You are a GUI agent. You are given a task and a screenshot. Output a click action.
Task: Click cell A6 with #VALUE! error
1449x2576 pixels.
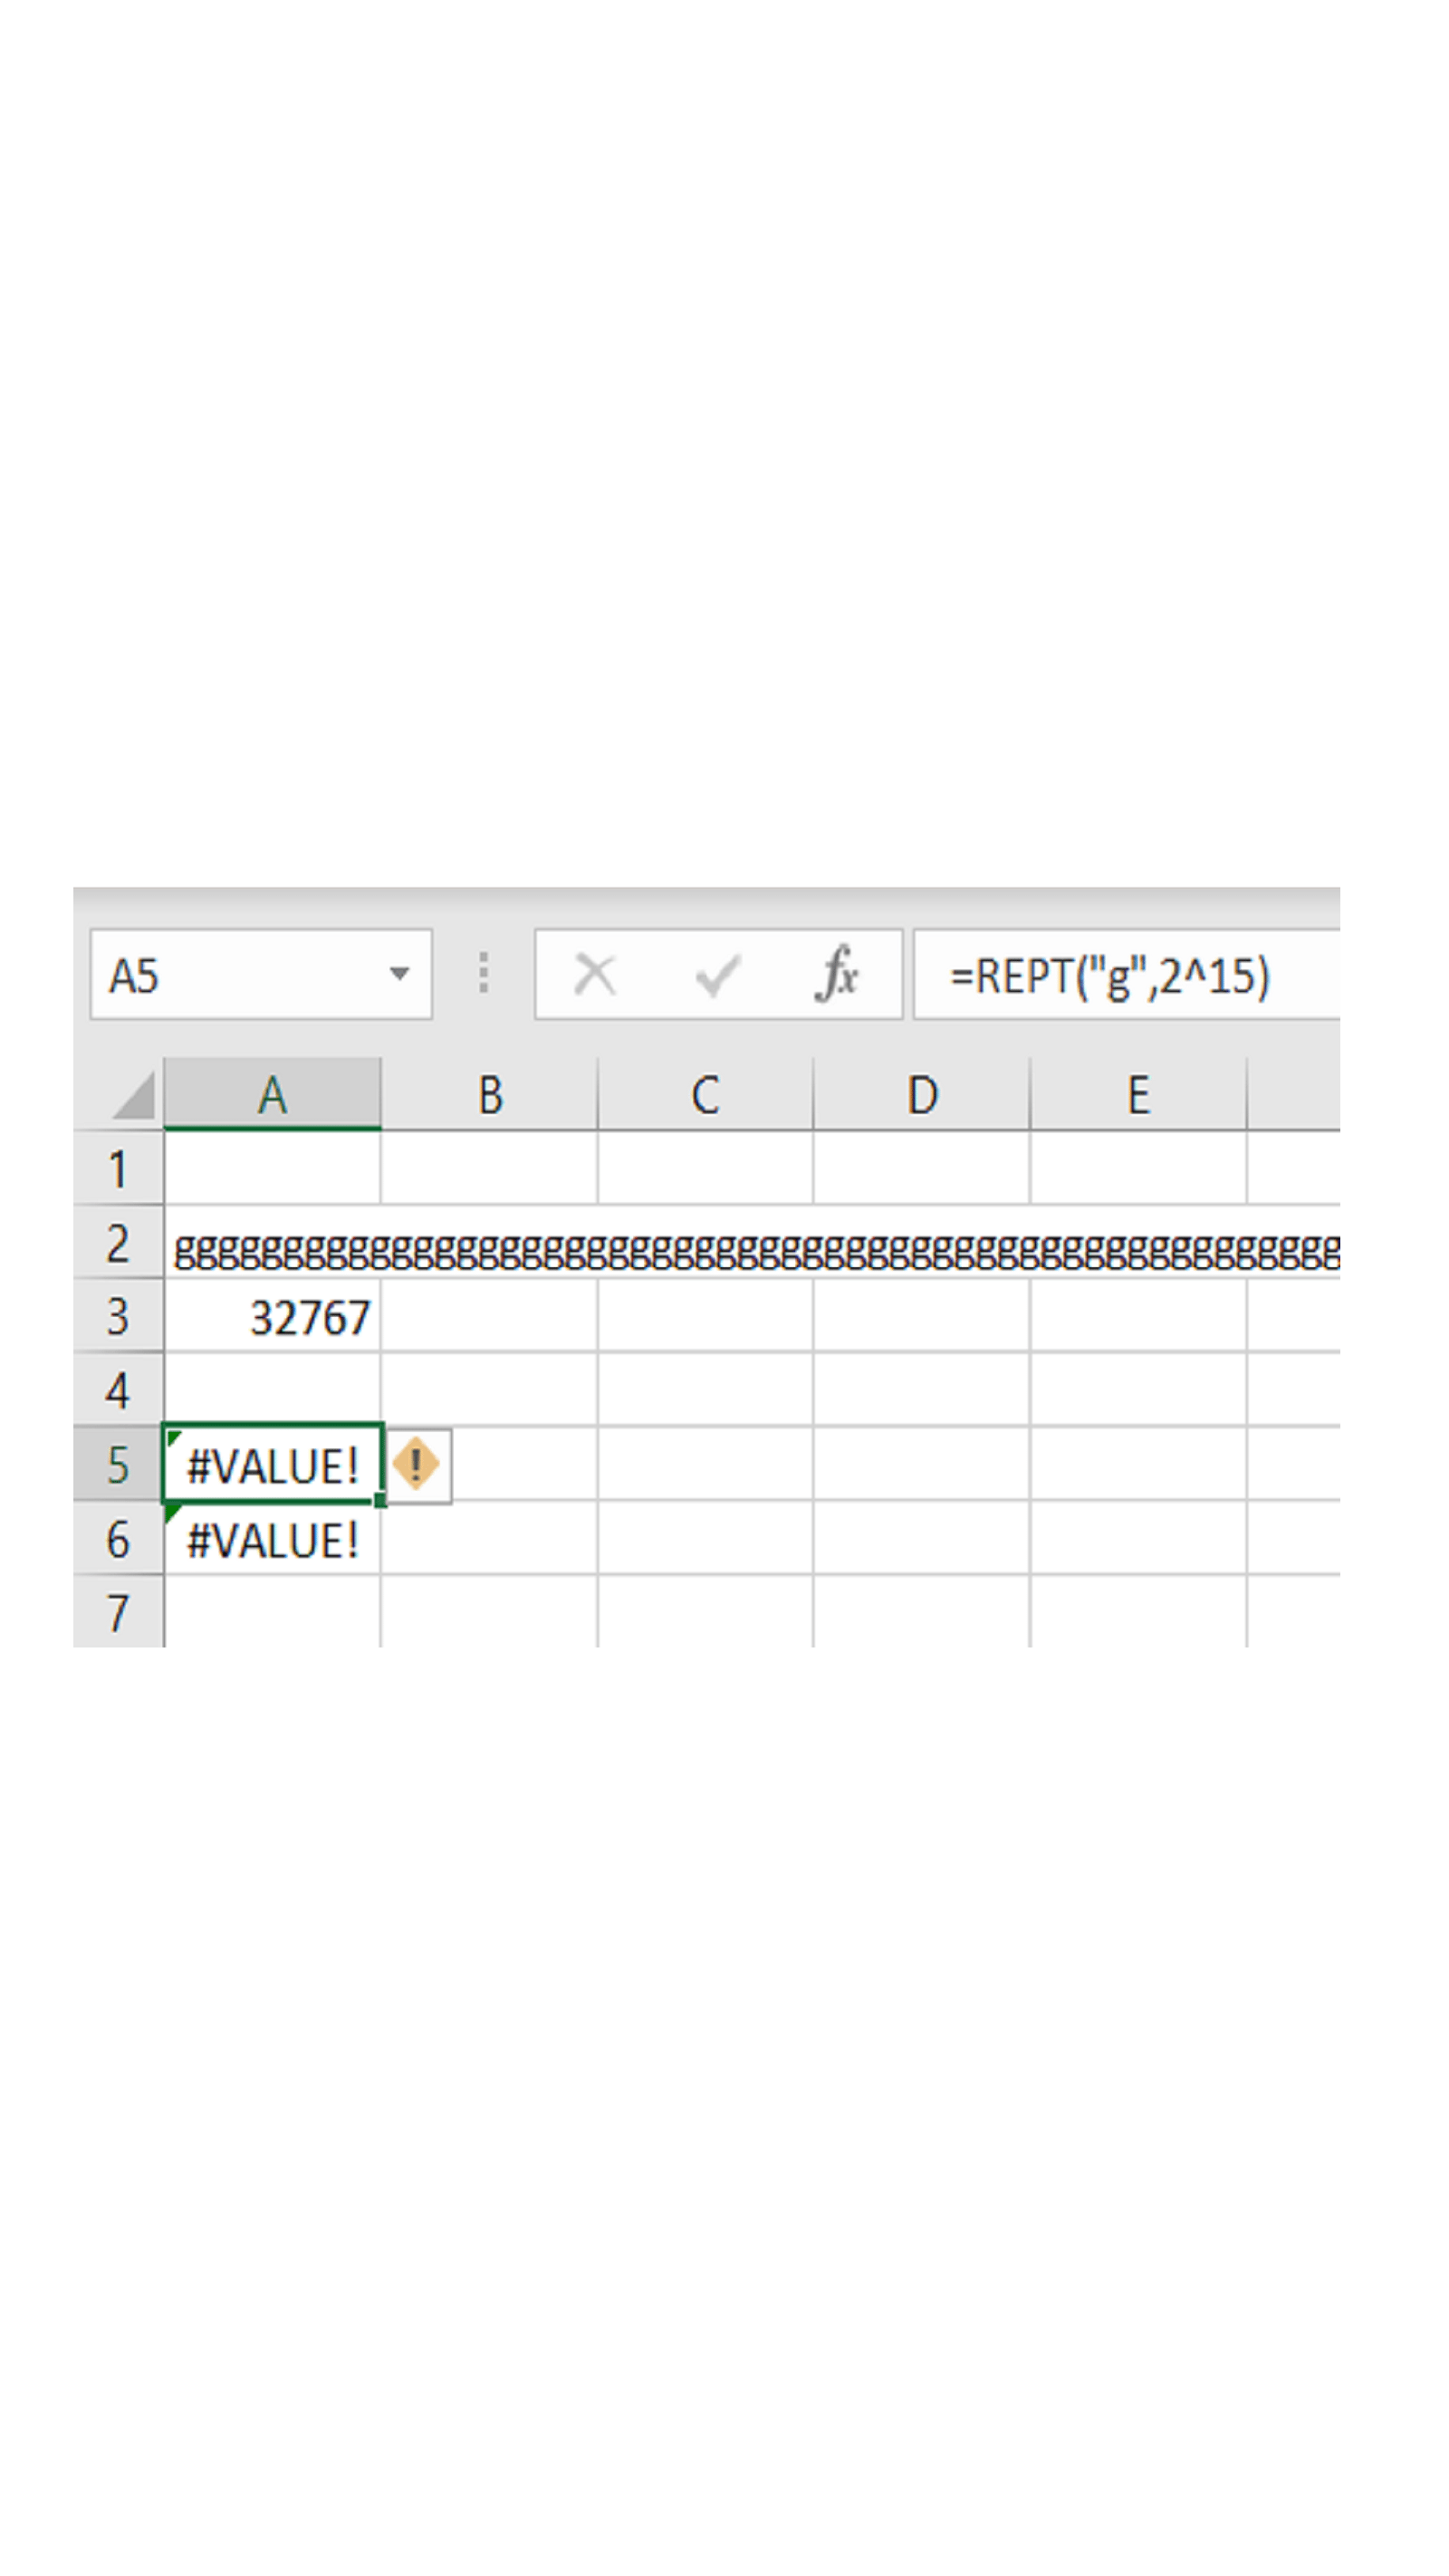coord(272,1539)
